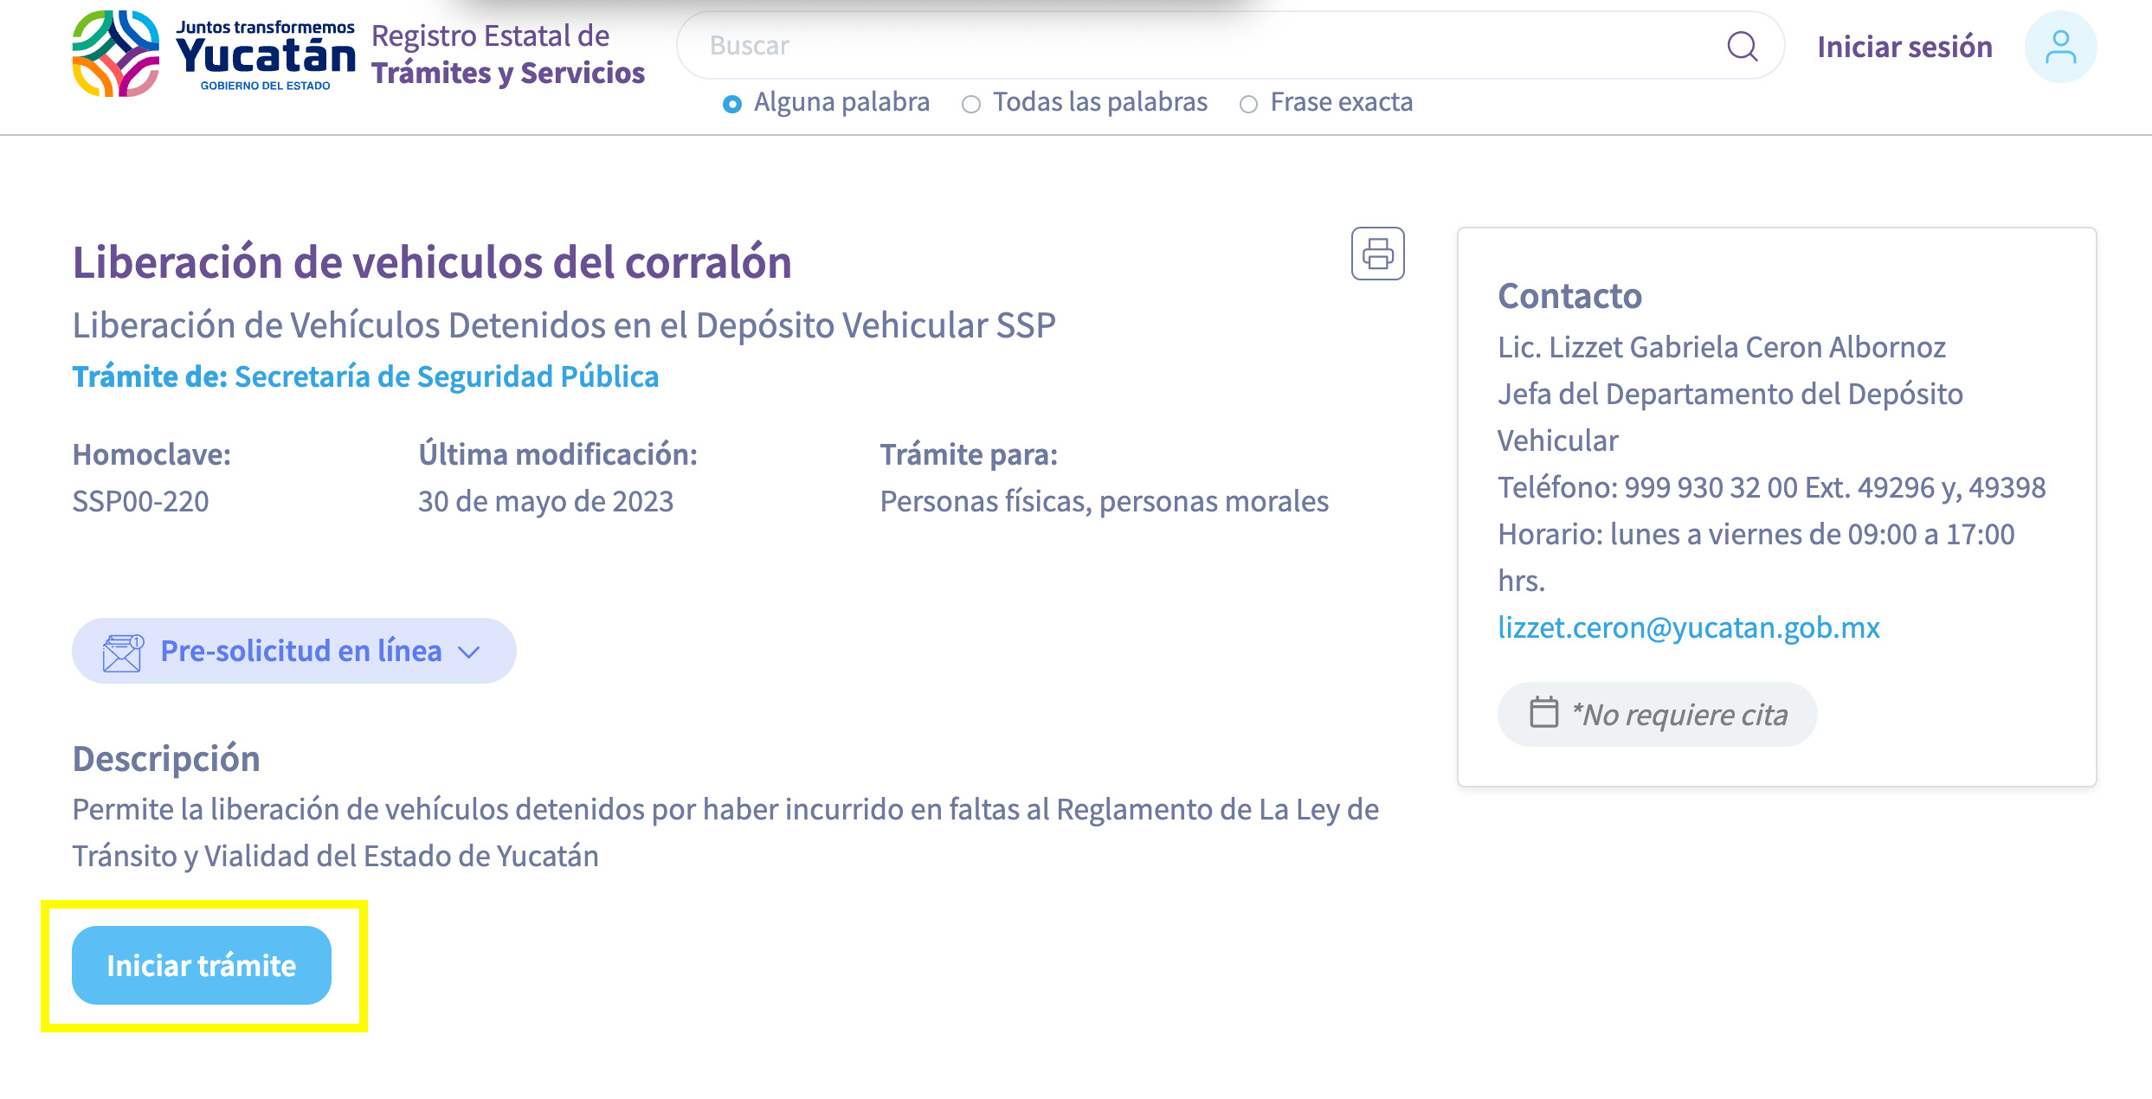Click the Horario lunes a viernes line

[x=1756, y=557]
